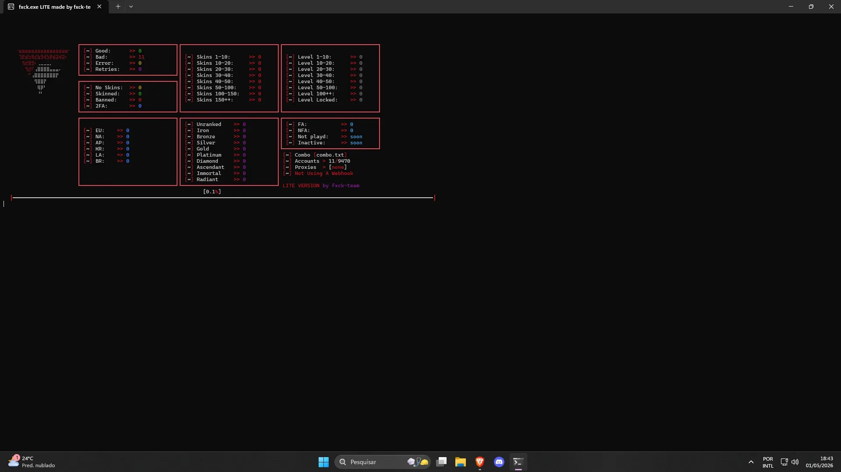Click the 'NA:' region line
Image resolution: width=841 pixels, height=472 pixels.
[x=106, y=136]
